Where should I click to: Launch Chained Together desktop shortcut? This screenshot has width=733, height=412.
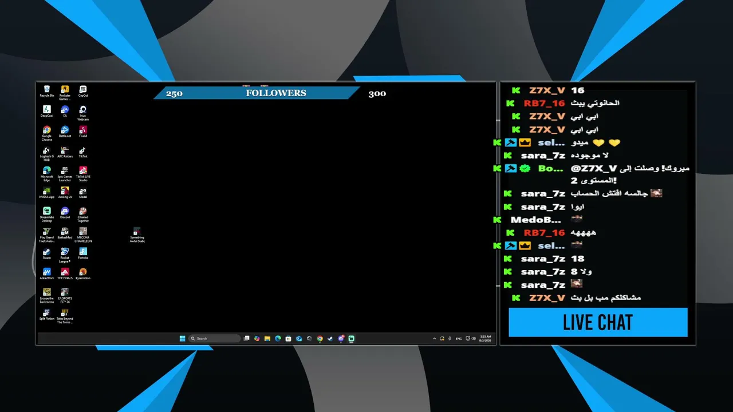point(83,215)
